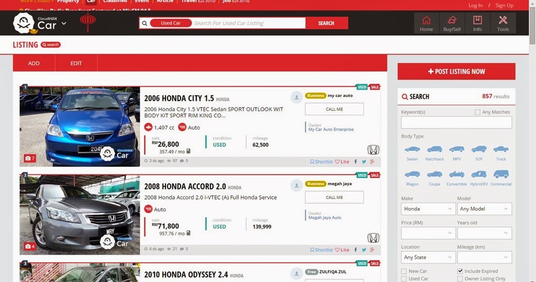Click the red SEARCH button
Image resolution: width=536 pixels, height=282 pixels.
pyautogui.click(x=327, y=23)
